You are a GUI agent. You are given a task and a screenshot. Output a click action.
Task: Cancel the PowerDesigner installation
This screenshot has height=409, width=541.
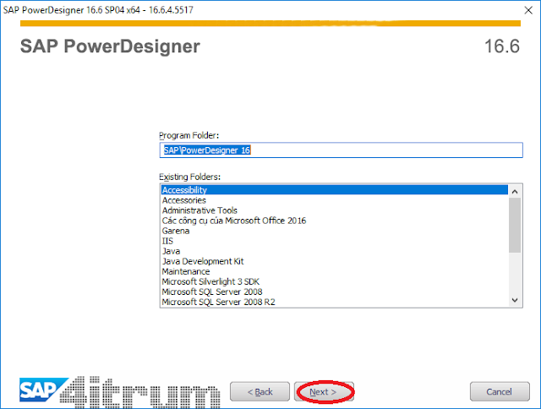click(500, 392)
